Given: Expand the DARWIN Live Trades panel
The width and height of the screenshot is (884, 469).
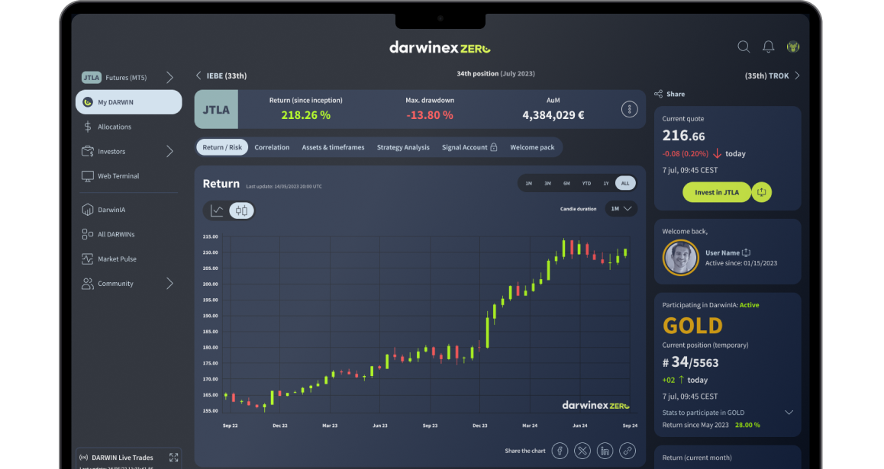Looking at the screenshot, I should (173, 458).
